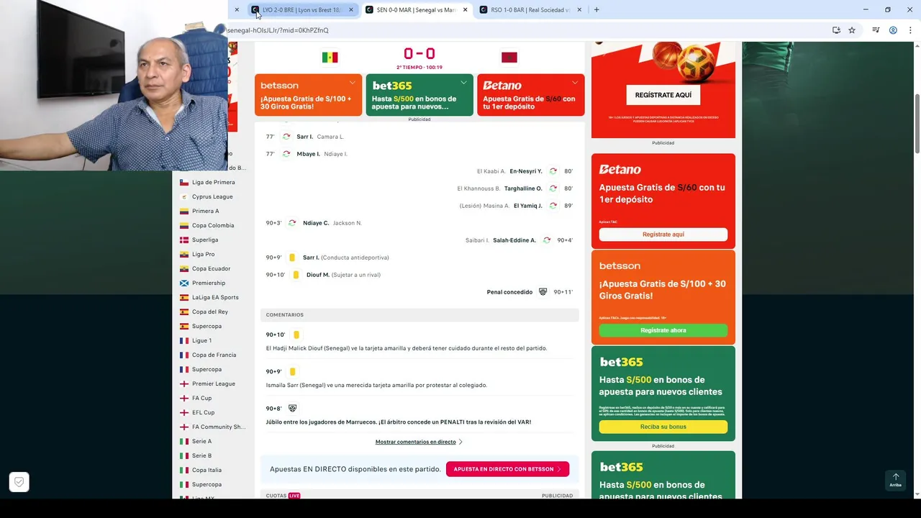Screen dimensions: 921x518
Task: Click the page vertical scrollbar
Action: [917, 122]
